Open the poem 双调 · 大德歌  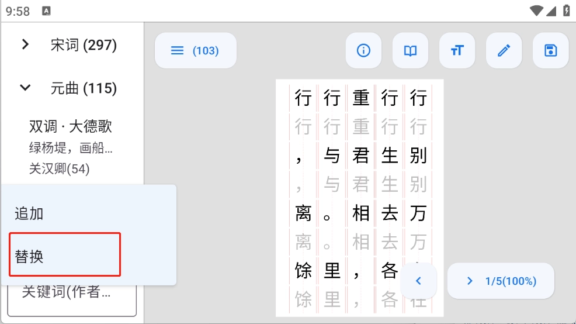71,126
